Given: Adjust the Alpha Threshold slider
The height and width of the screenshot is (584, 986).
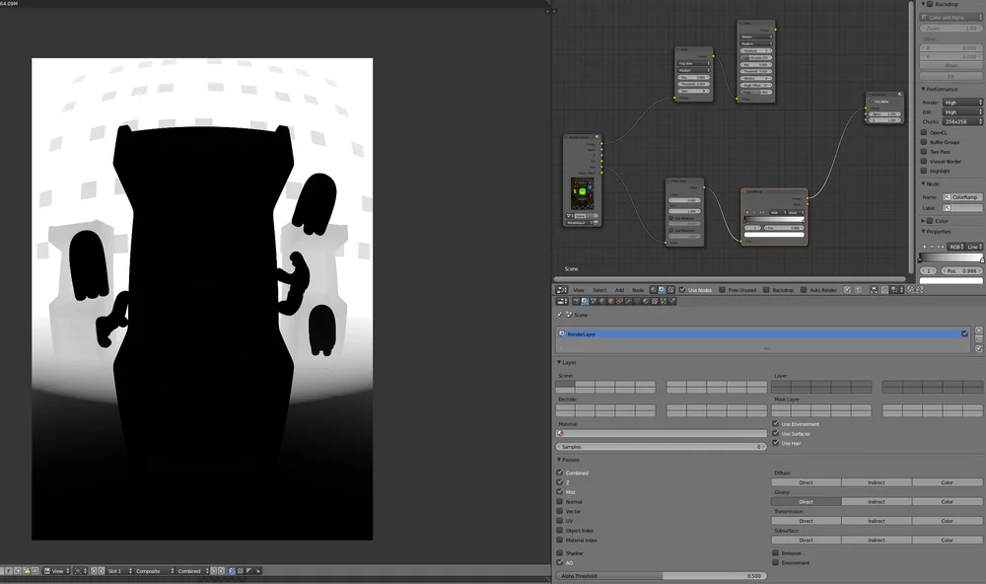Looking at the screenshot, I should 661,576.
